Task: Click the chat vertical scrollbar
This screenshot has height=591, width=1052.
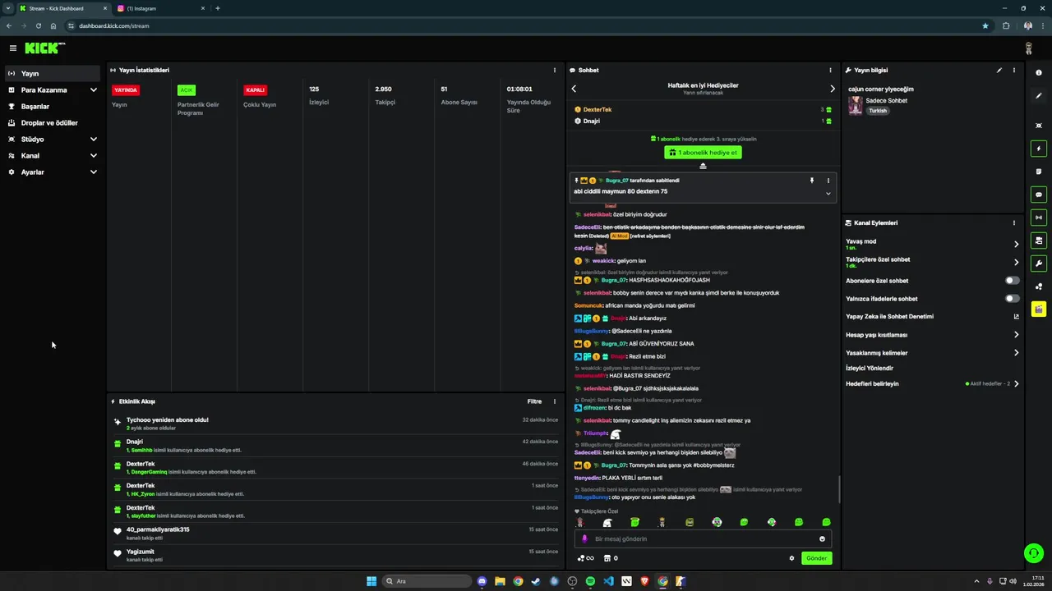Action: 838,489
